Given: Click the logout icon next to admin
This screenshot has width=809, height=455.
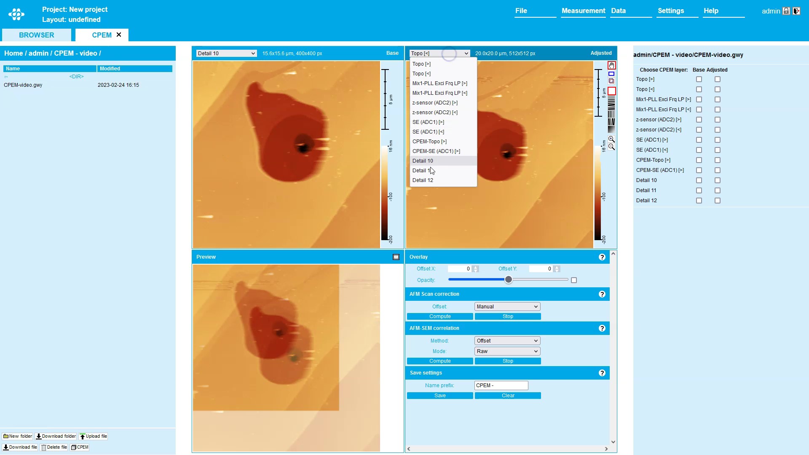Looking at the screenshot, I should point(796,11).
